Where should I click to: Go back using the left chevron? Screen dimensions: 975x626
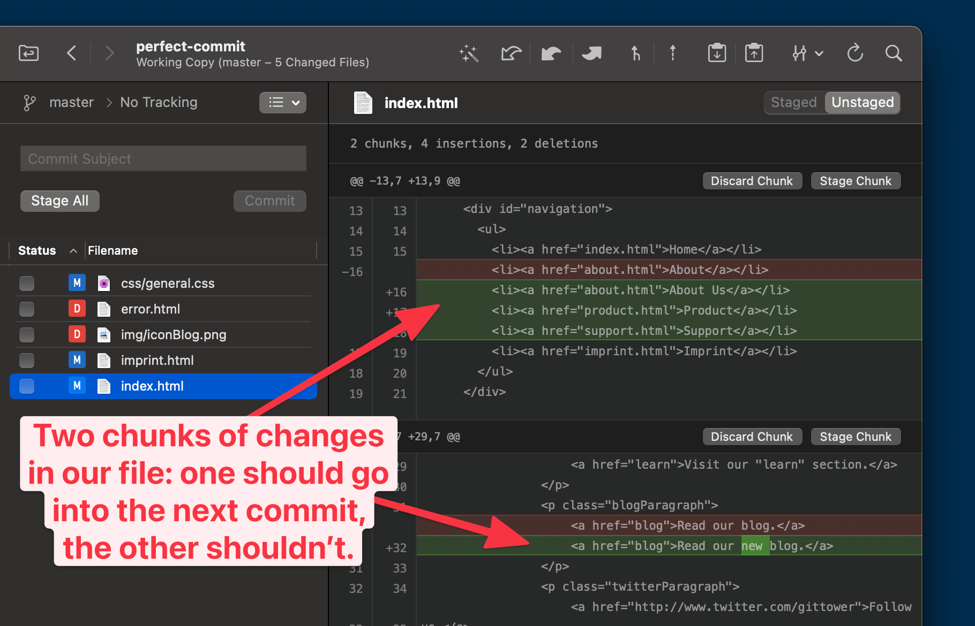[x=71, y=53]
